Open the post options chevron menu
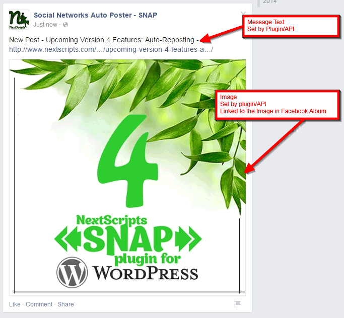 pyautogui.click(x=243, y=13)
